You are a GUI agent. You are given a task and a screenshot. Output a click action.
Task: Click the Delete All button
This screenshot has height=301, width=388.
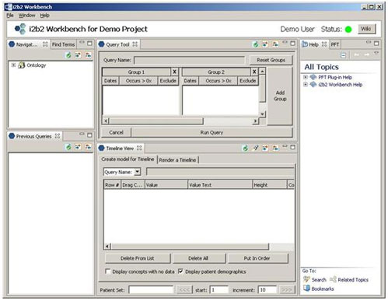pos(198,258)
